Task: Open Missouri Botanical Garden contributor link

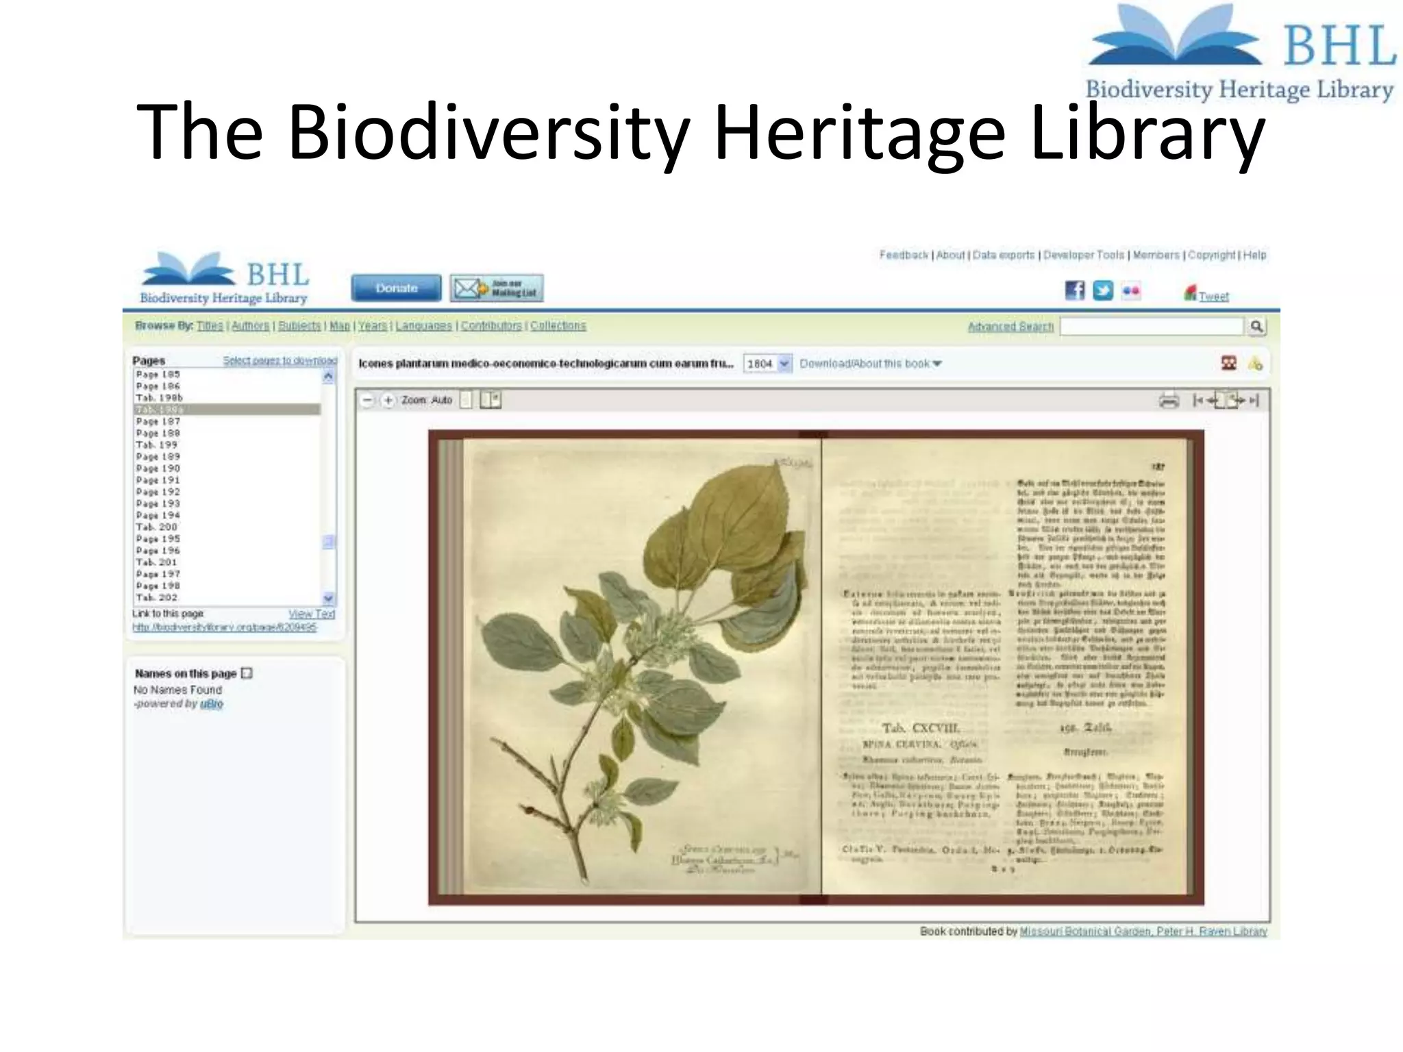Action: coord(1143,931)
